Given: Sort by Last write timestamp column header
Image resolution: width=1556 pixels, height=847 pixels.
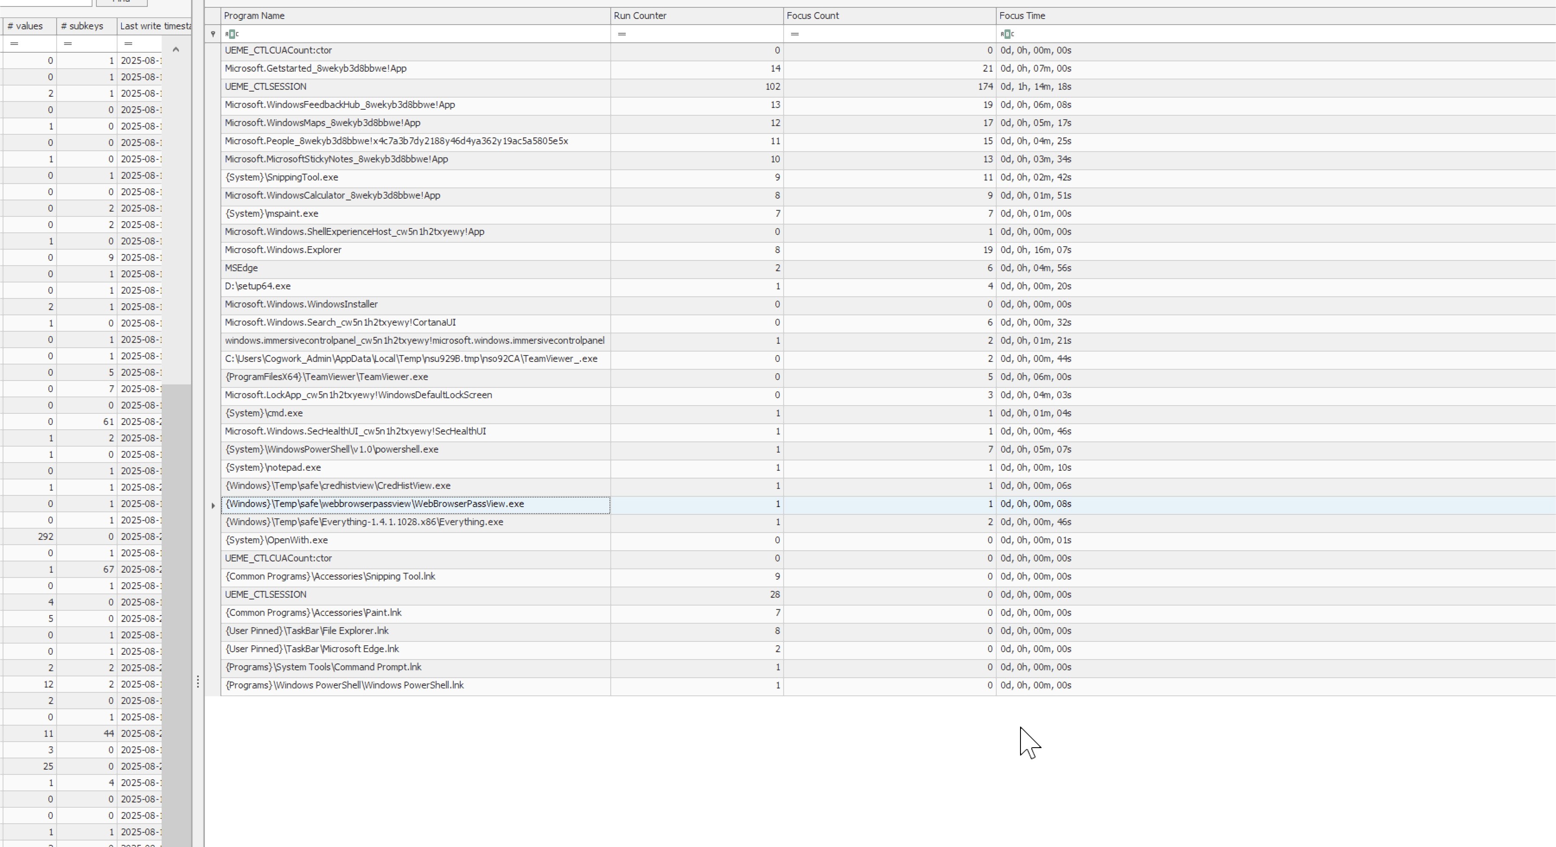Looking at the screenshot, I should point(154,26).
